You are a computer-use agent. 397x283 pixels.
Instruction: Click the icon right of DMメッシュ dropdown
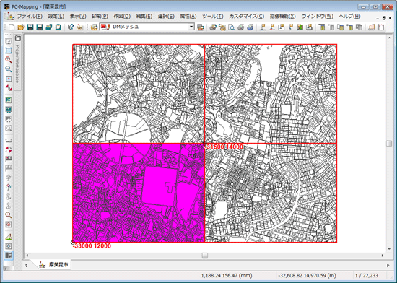[201, 27]
